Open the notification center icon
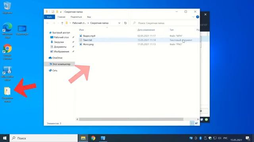Screen dimensions: 254x142 tap(248, 138)
